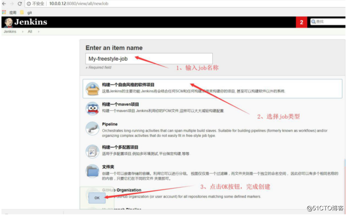
Task: Click the address bar URL 10.0.0.12:8080
Action: [79, 4]
